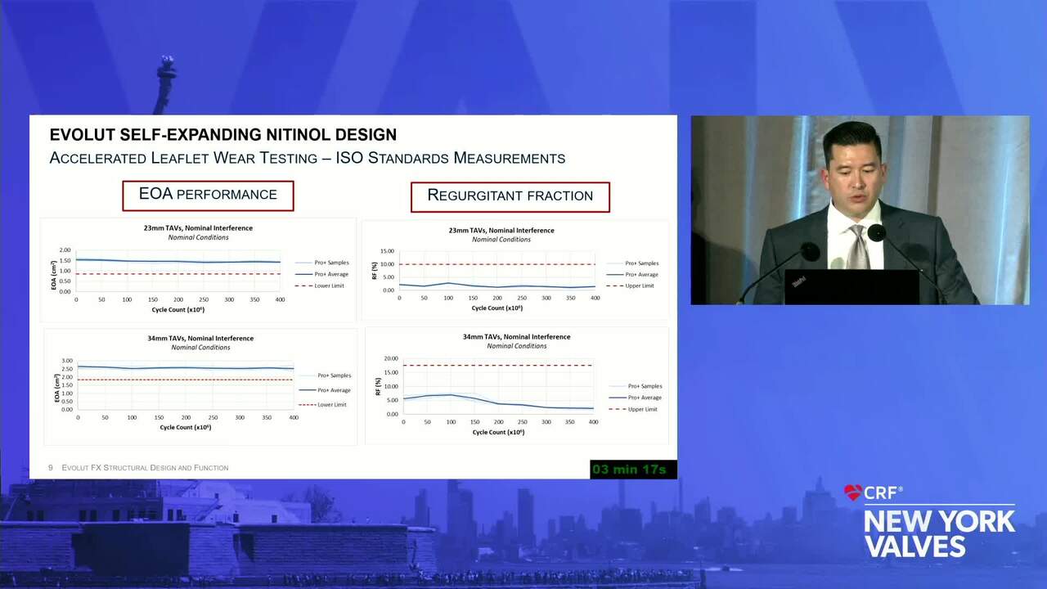Screen dimensions: 1047x589
Task: Click footer text 'Evolut FX Structural Design and Function'
Action: click(x=145, y=468)
